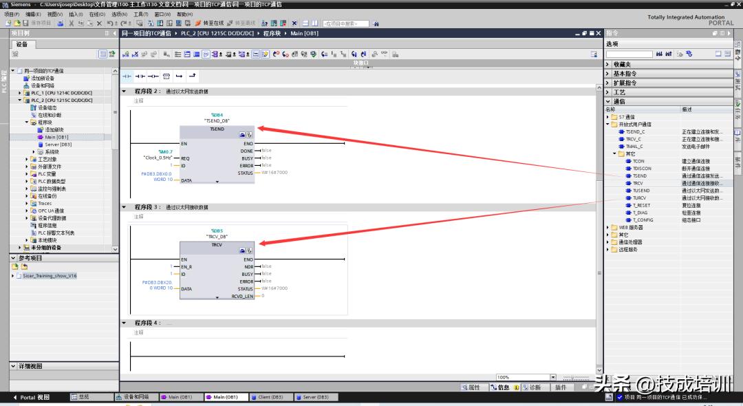Click the split editor vertically icon
The height and width of the screenshot is (406, 743).
(314, 23)
